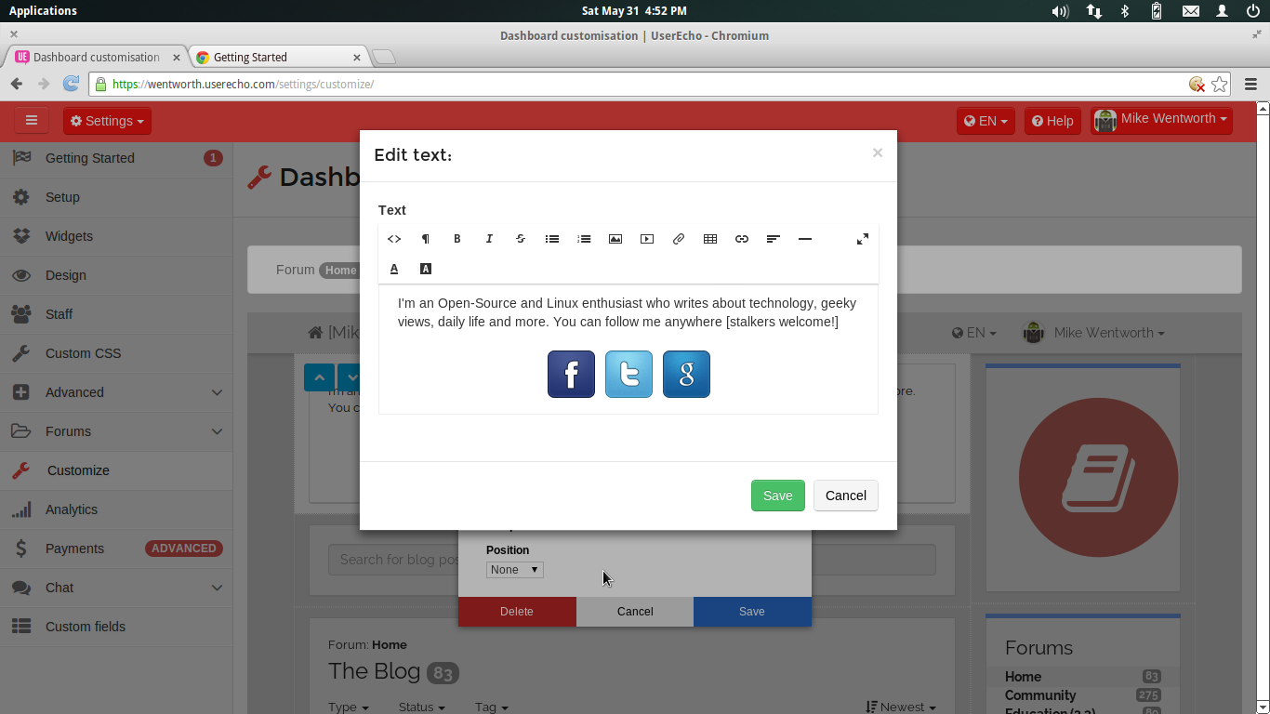
Task: Go back in browser
Action: [17, 84]
